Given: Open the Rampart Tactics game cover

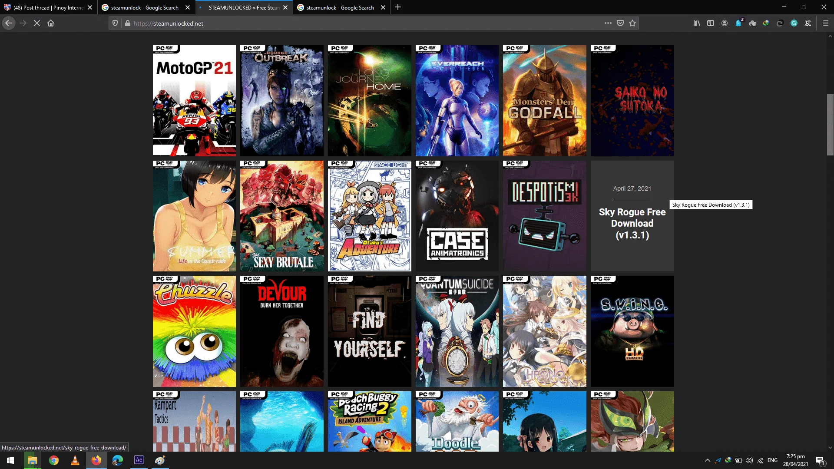Looking at the screenshot, I should 194,421.
